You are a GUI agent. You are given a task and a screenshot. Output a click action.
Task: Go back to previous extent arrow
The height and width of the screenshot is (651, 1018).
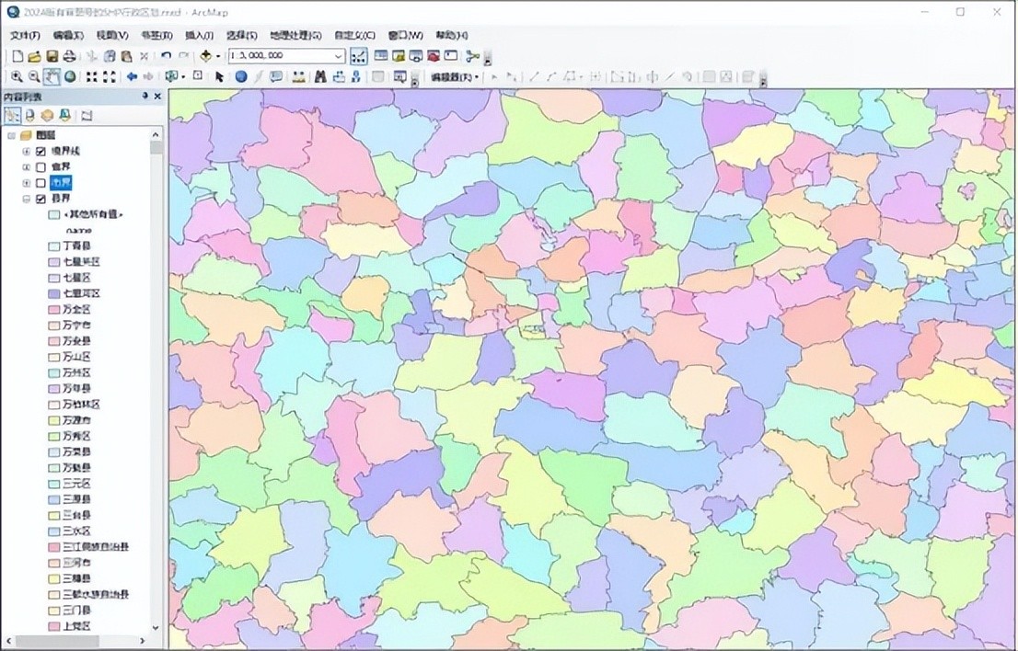coord(132,77)
